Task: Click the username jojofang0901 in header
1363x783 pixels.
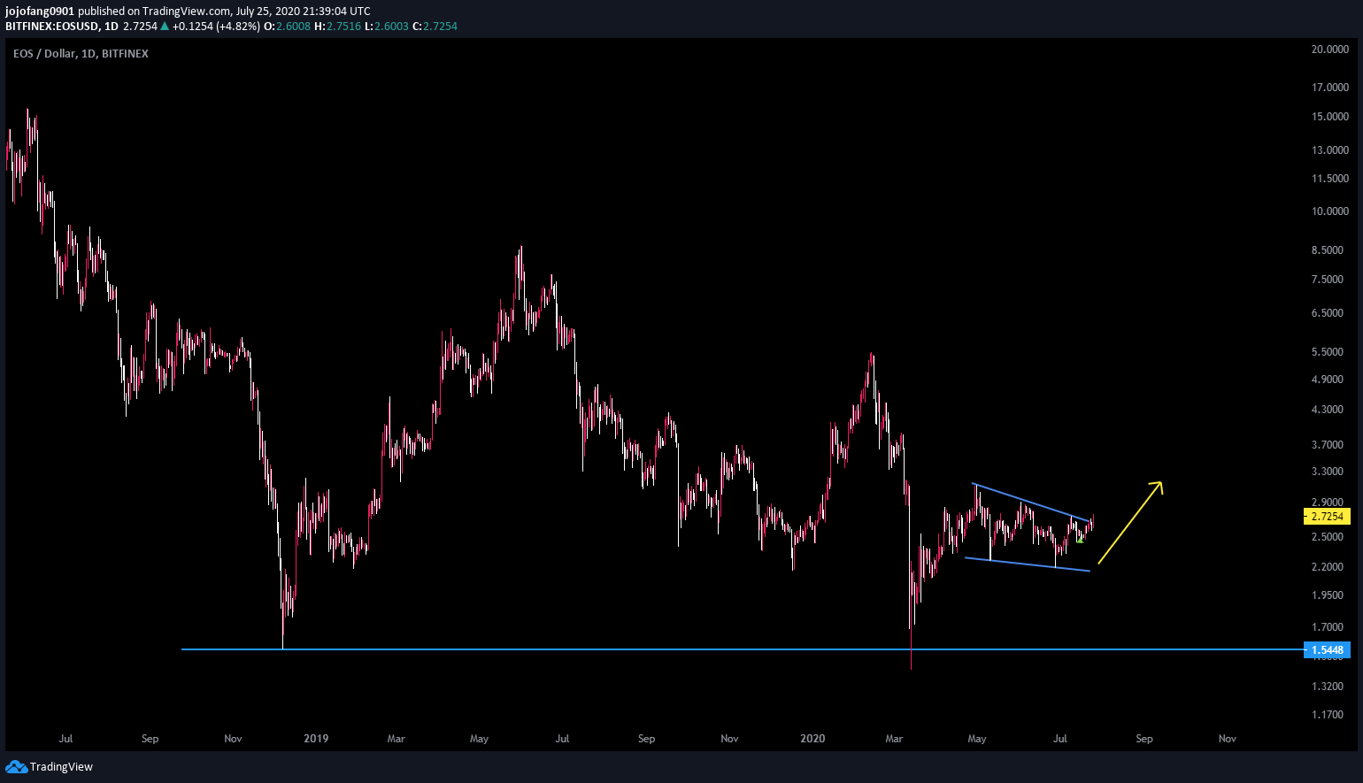Action: [40, 12]
